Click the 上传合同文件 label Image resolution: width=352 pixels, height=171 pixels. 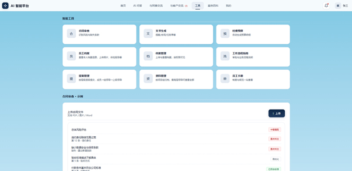click(x=75, y=112)
